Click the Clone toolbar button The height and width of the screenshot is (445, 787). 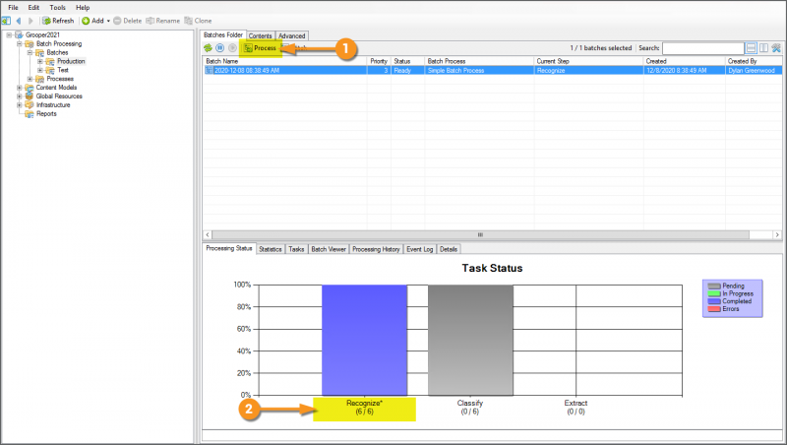tap(198, 21)
